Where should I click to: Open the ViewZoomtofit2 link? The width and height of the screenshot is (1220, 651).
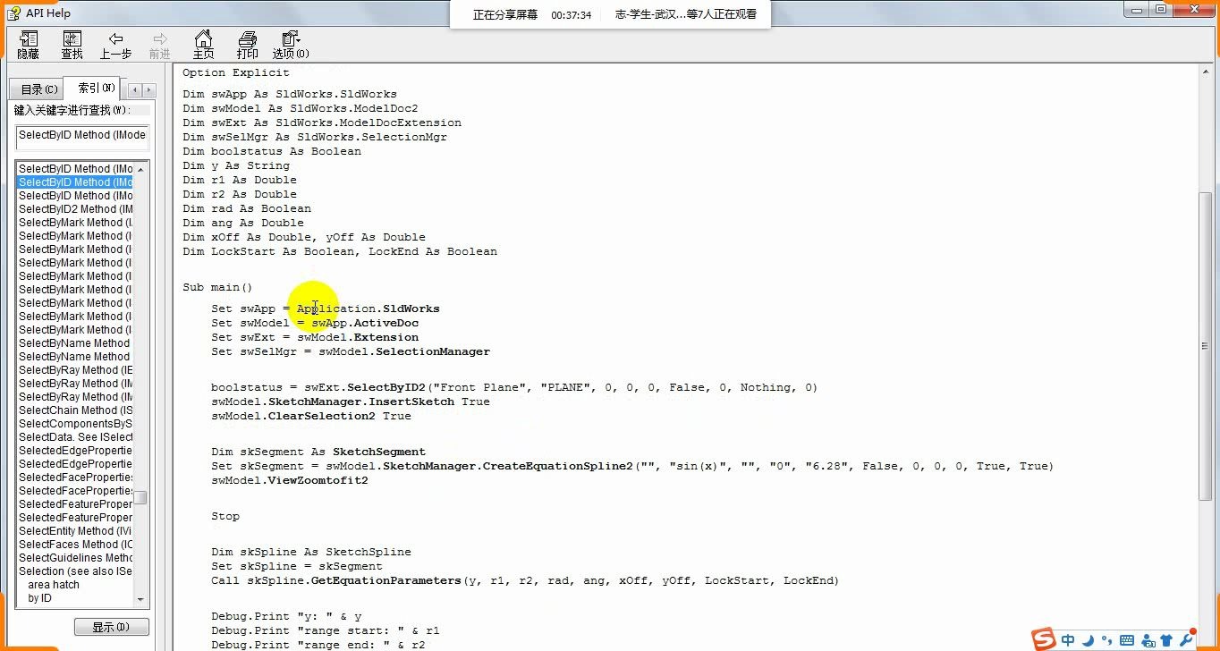(x=318, y=480)
